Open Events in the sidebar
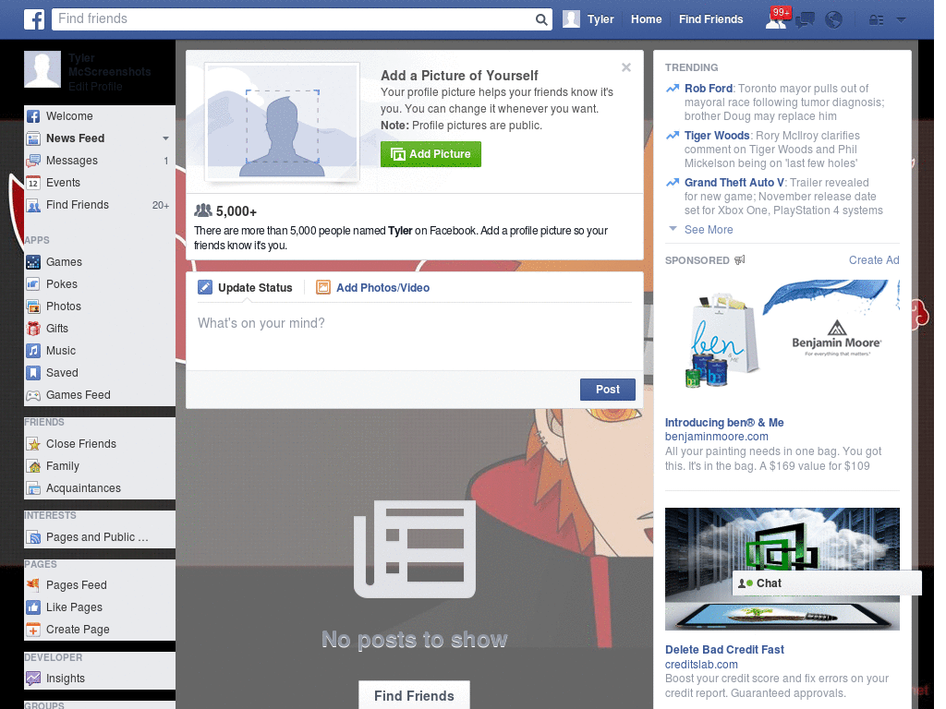The image size is (946, 709). pyautogui.click(x=100, y=183)
